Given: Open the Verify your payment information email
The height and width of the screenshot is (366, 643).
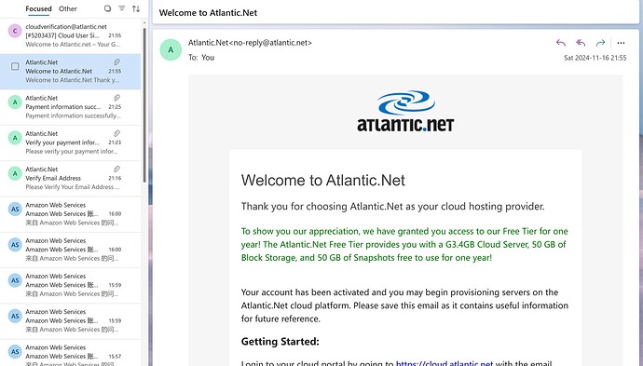Looking at the screenshot, I should tap(71, 142).
